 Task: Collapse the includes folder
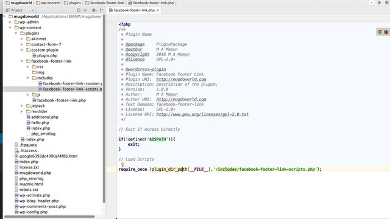[x=28, y=78]
